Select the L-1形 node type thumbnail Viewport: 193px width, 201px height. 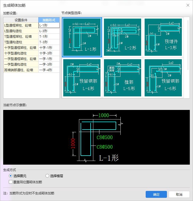tap(82, 37)
